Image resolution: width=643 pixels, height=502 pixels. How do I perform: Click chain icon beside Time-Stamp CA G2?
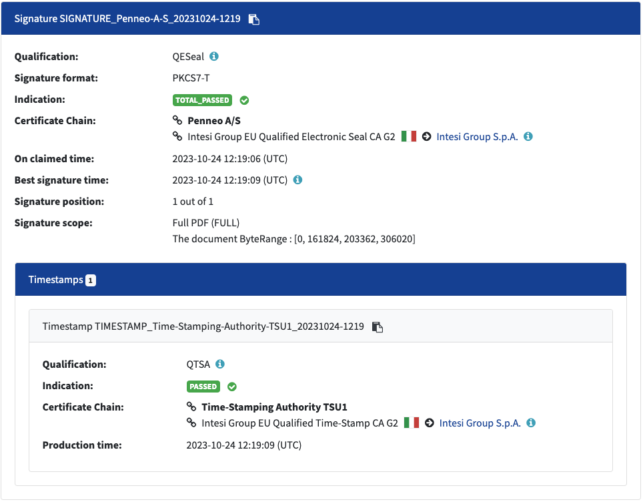coord(191,423)
